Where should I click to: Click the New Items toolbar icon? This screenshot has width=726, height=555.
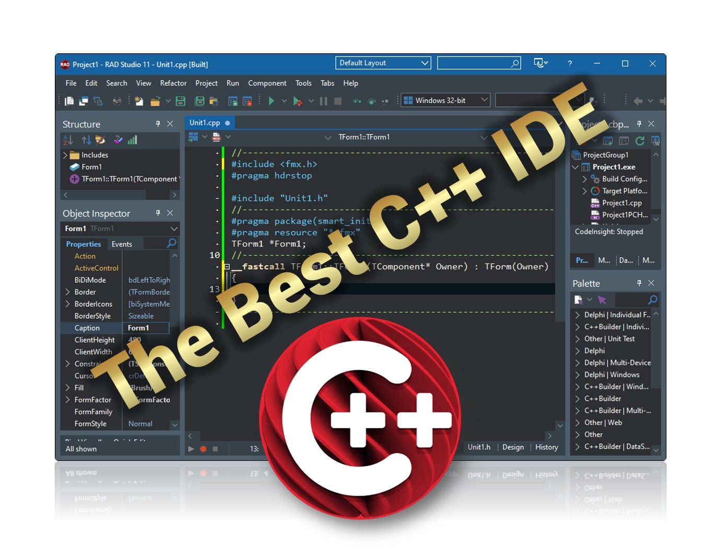pos(138,101)
